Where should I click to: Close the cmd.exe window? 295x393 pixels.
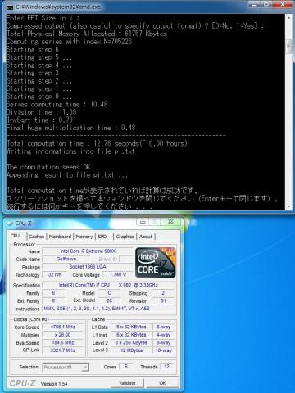[x=283, y=5]
